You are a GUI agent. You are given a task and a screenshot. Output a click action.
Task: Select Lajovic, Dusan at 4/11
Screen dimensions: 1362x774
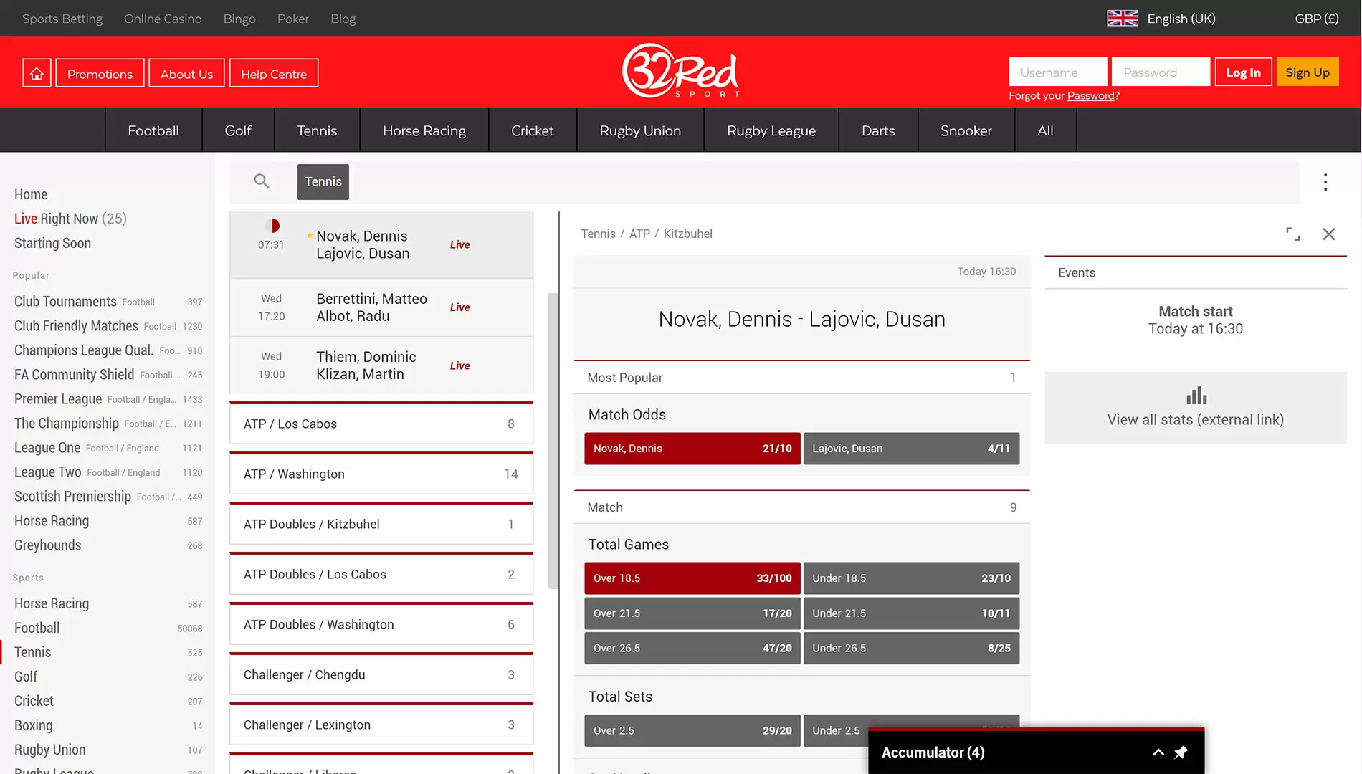click(x=911, y=449)
